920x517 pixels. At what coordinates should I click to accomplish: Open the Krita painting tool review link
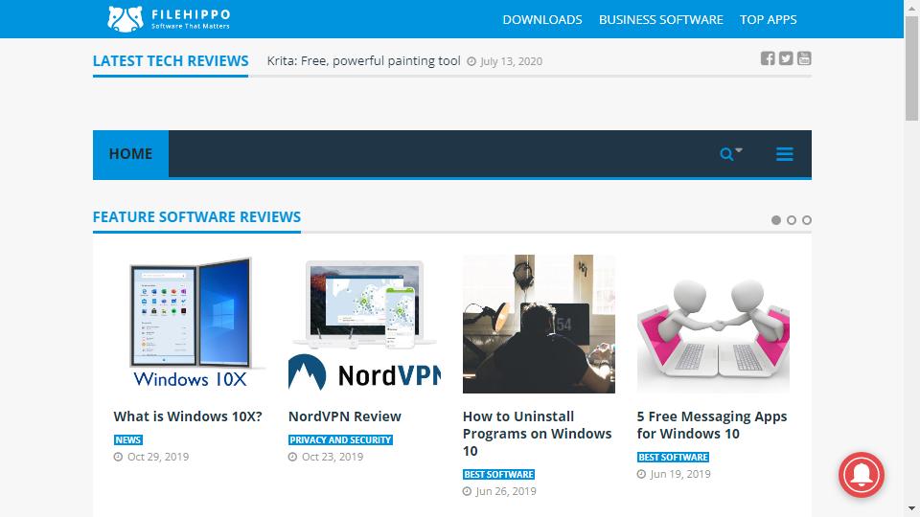tap(363, 61)
